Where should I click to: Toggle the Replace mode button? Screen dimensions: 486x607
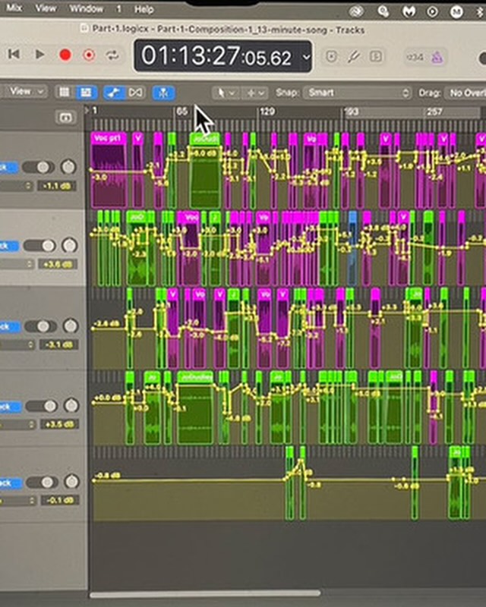click(331, 57)
